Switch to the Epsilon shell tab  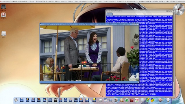tap(110, 14)
